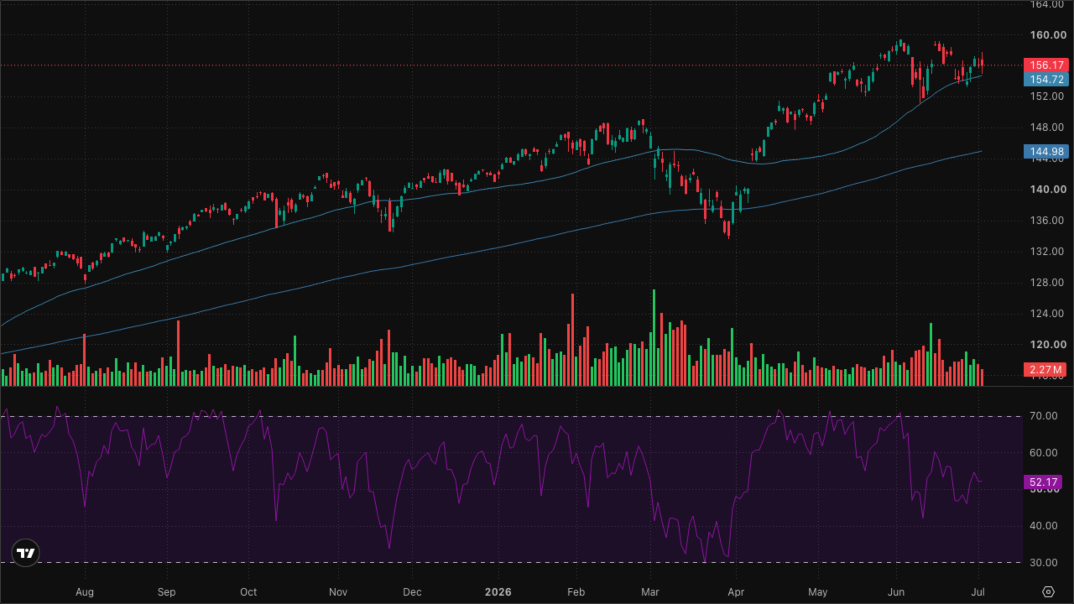
Task: Click the 120.00 price axis label
Action: pyautogui.click(x=1048, y=345)
